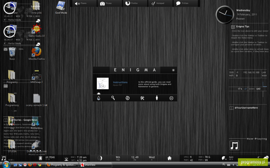Click the music note icon in Enigma taskbar
Viewport: 270px width, 168px height.
click(3, 158)
